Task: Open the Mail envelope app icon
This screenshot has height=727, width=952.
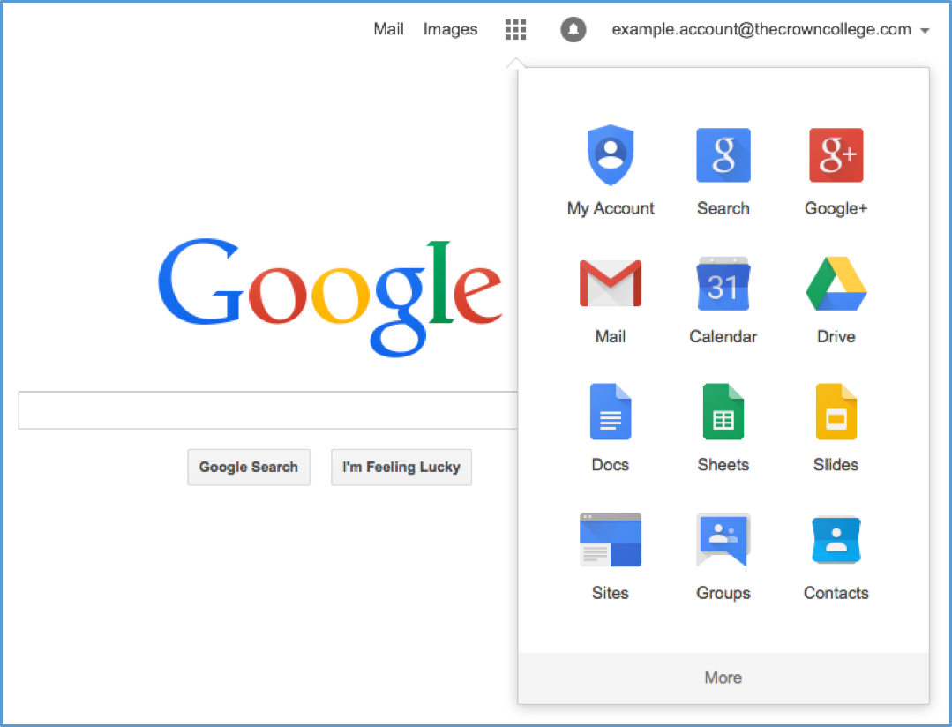Action: point(611,283)
